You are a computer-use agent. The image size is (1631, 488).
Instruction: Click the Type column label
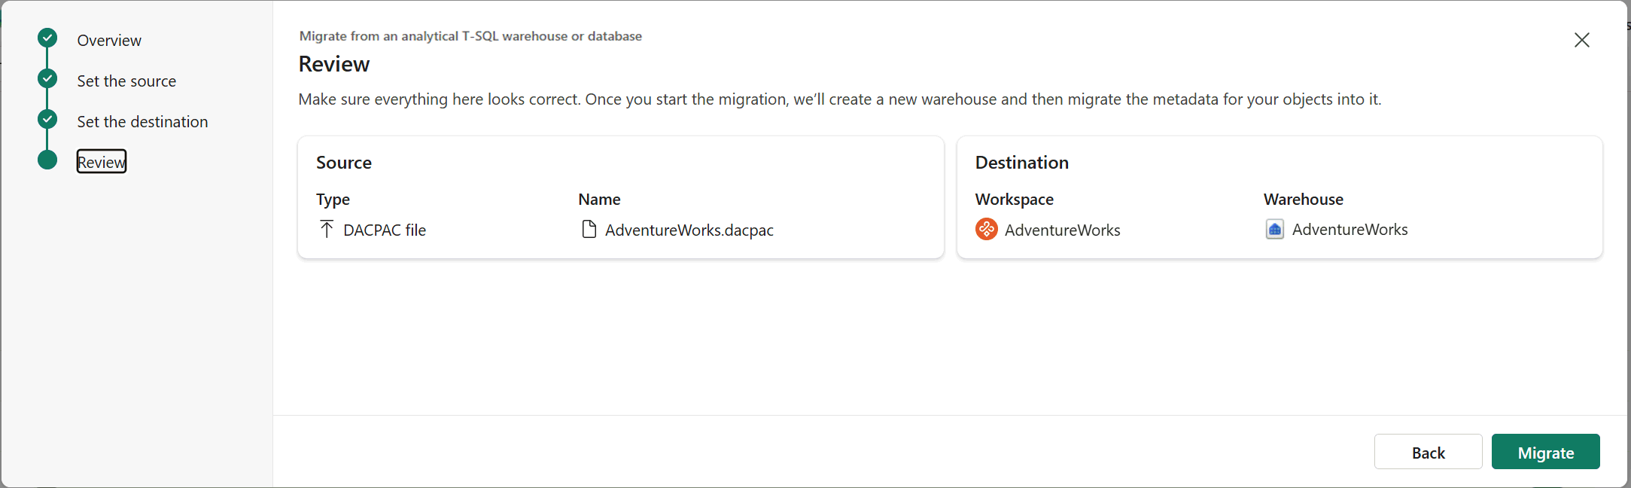click(333, 200)
